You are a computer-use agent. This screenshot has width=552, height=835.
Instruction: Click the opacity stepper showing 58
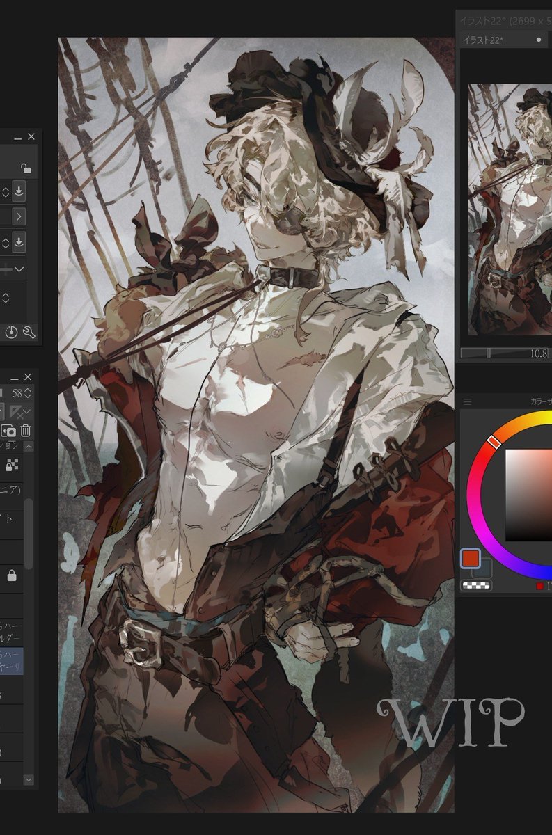click(x=27, y=393)
